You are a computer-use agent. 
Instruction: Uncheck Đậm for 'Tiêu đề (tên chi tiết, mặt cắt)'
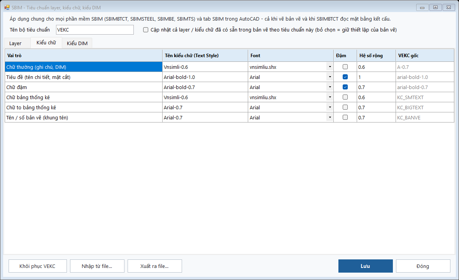345,77
